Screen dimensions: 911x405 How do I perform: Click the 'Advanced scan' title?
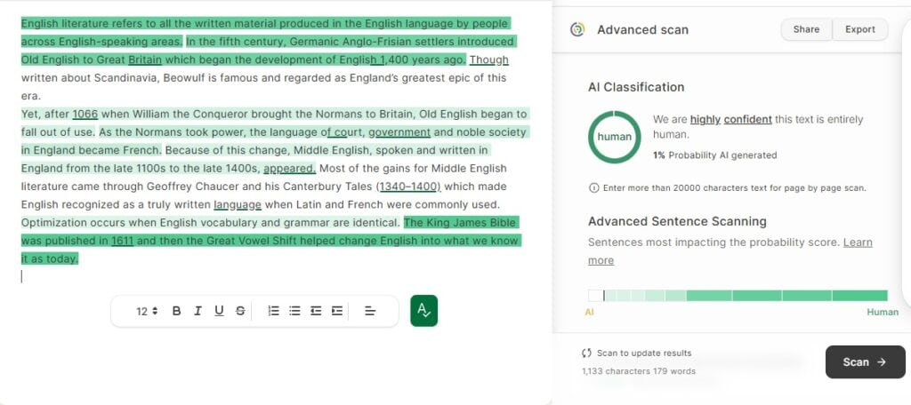pos(642,29)
